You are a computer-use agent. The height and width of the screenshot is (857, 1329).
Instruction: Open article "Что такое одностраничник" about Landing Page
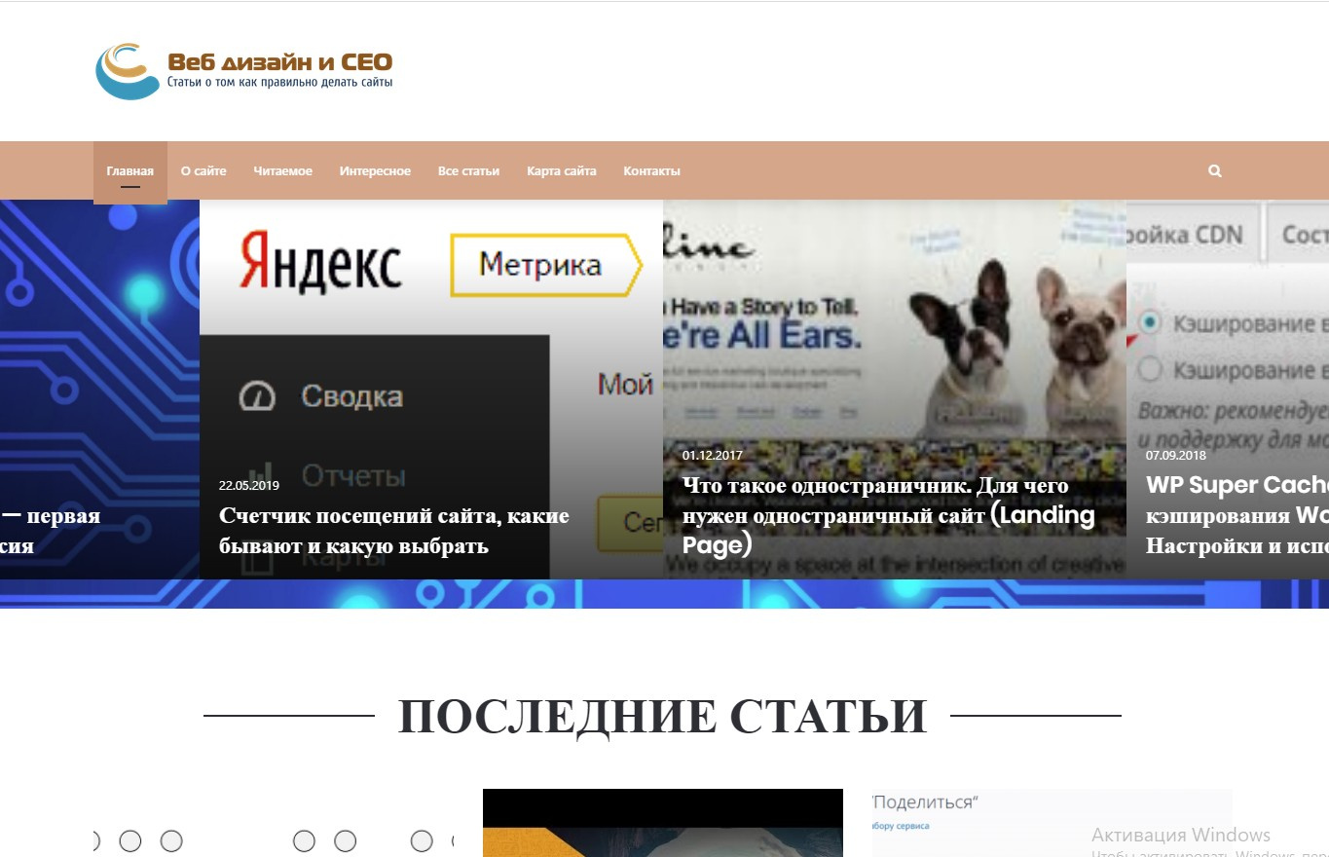pos(889,515)
